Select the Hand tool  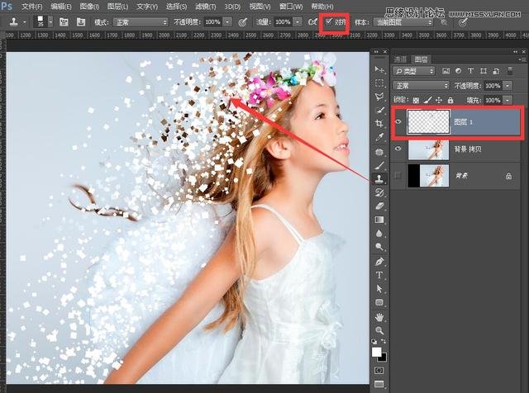[x=379, y=317]
